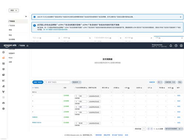Viewport: 184px width, 140px height.
Task: Remove the Total cost metric card
Action: click(x=59, y=38)
